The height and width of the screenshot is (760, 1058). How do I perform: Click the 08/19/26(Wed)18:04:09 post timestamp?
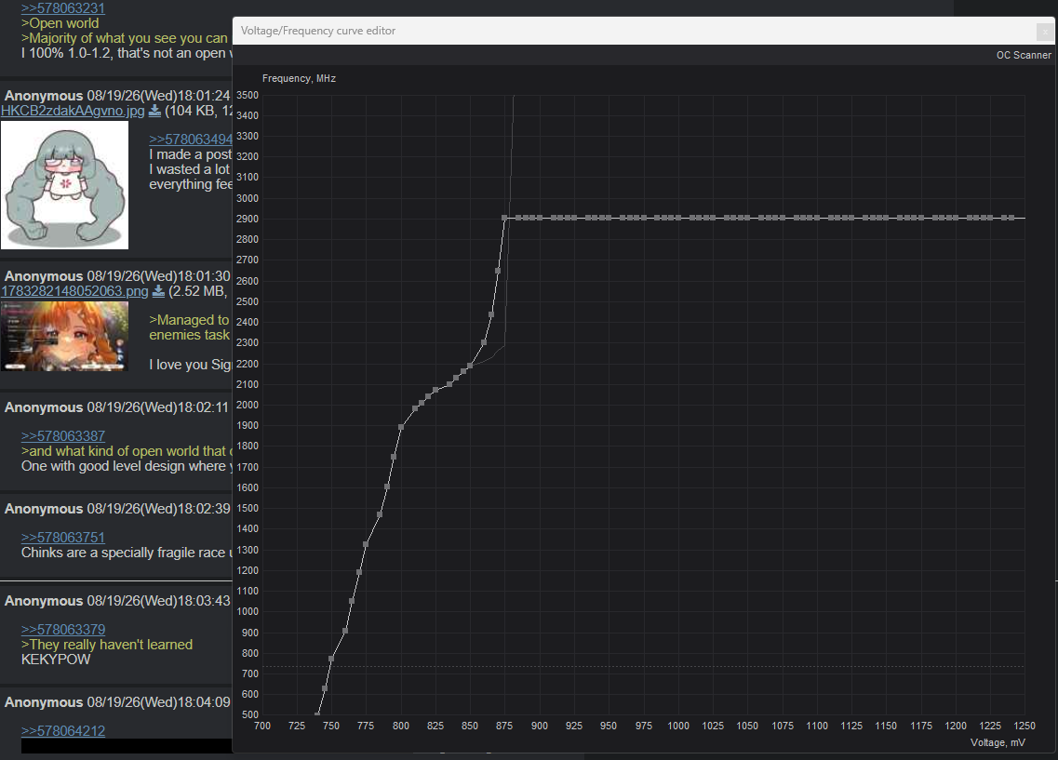point(158,702)
